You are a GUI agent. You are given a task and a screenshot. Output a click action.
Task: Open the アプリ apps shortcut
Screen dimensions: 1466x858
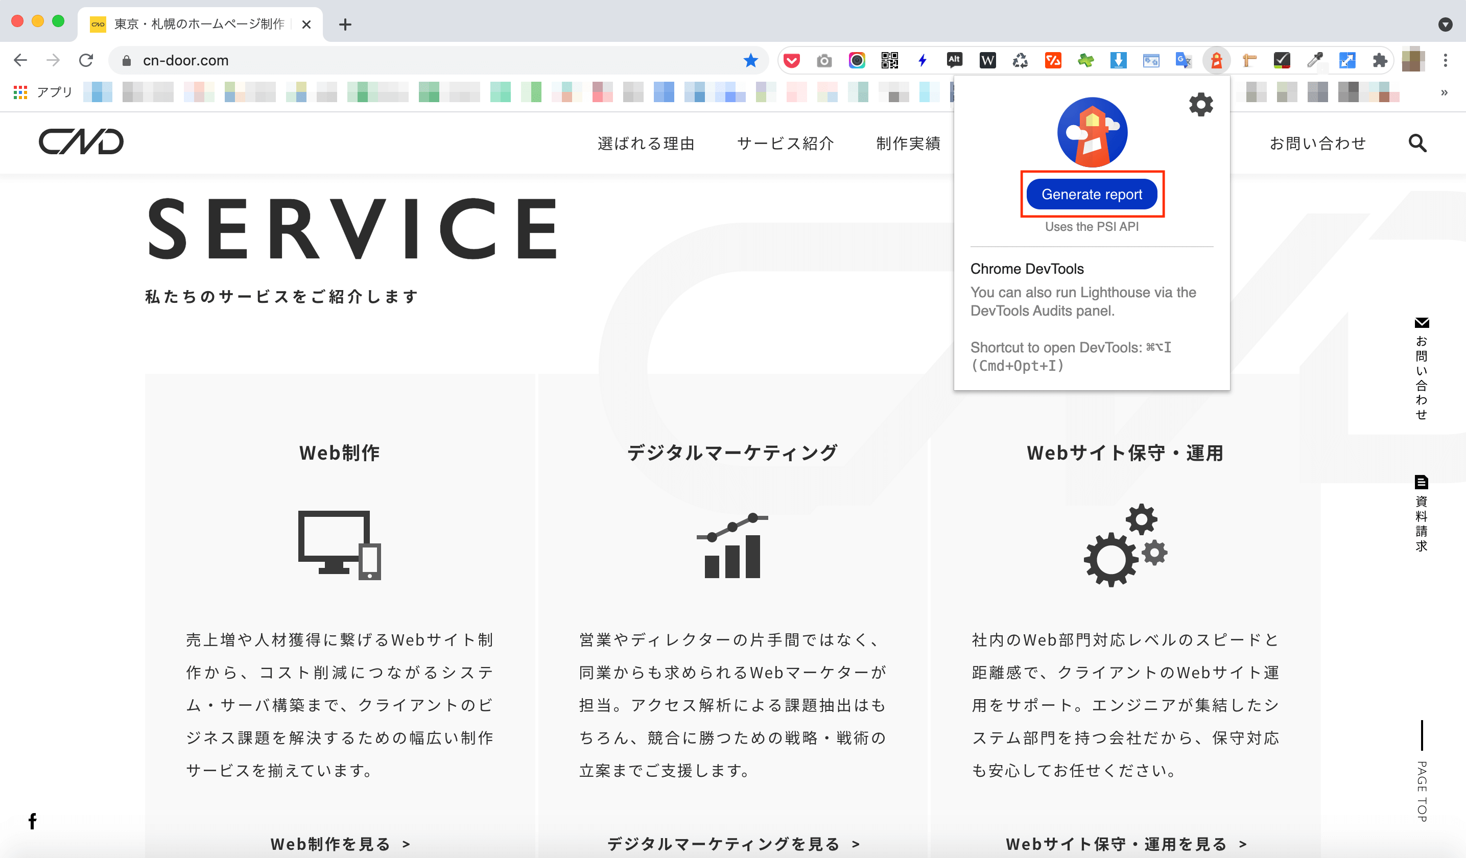pyautogui.click(x=42, y=92)
